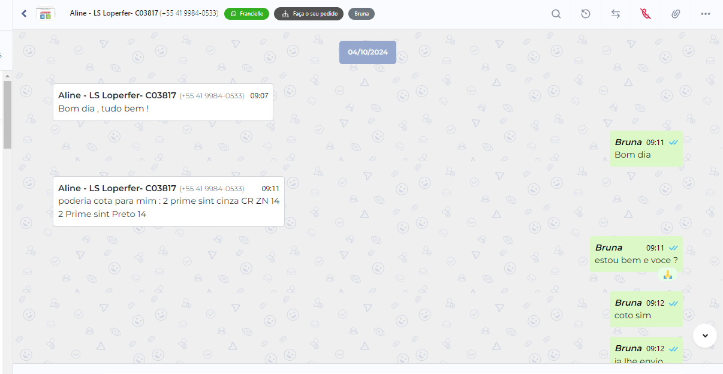This screenshot has height=374, width=723.
Task: Click the 04/10/2024 date badge
Action: coord(367,52)
